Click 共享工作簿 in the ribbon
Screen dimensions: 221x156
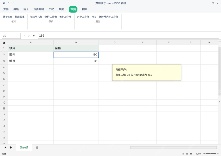point(83,17)
